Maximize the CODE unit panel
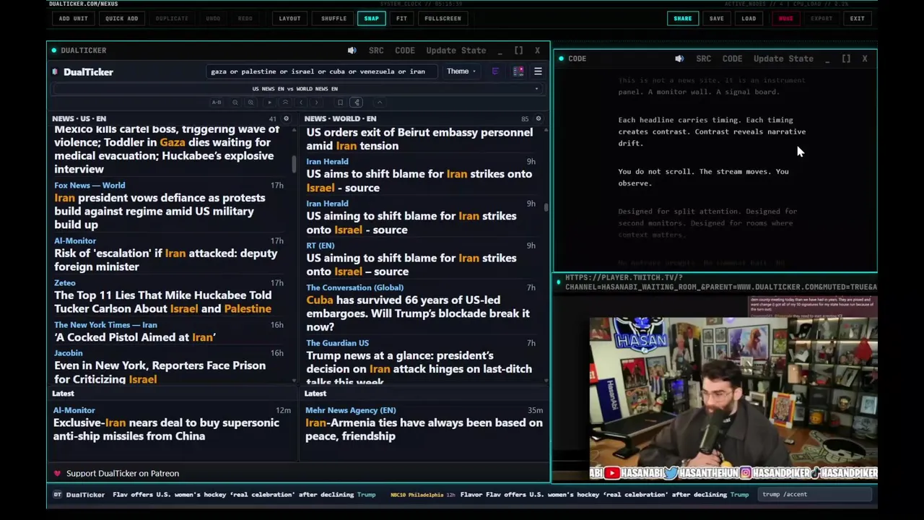Viewport: 924px width, 520px height. (x=846, y=58)
